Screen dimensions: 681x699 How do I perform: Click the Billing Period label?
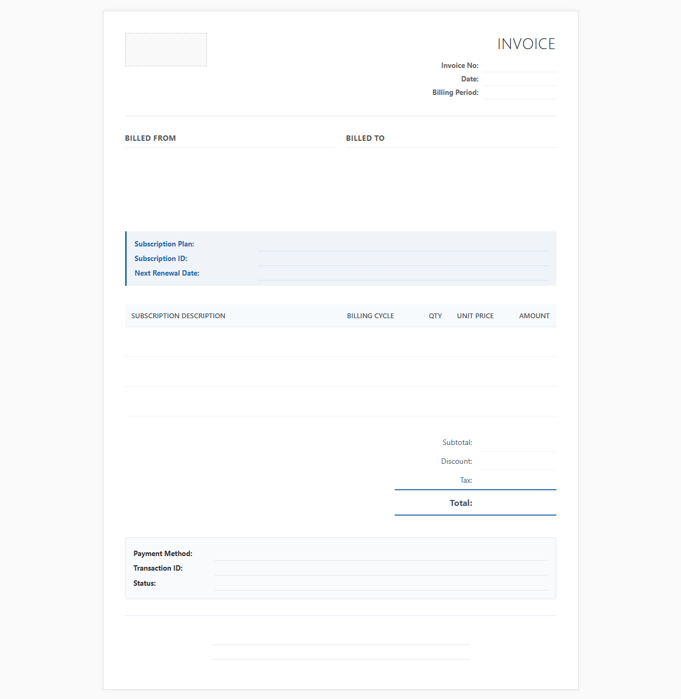click(456, 92)
